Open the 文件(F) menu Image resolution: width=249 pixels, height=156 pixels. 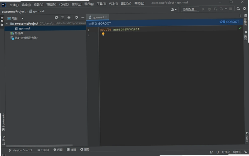click(14, 5)
